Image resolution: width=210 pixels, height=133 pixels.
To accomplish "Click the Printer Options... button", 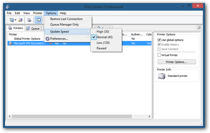I will [177, 62].
